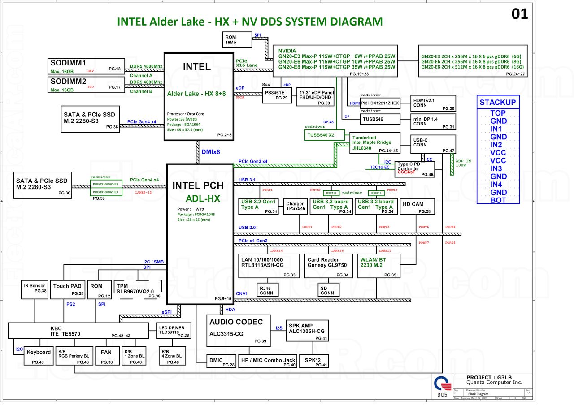Screen dimensions: 574x405
Task: Click the SODIMM2 memory block
Action: point(86,84)
